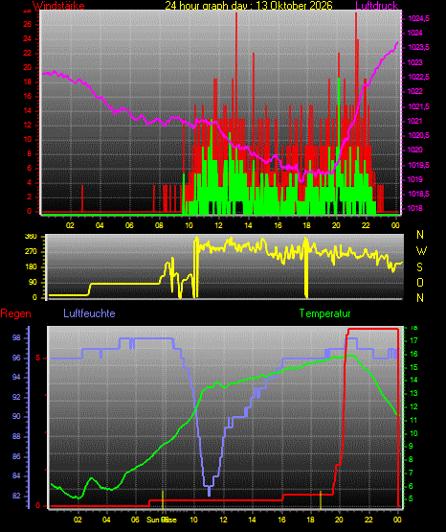This screenshot has width=446, height=532.
Task: Click the W compass label beside wind direction
Action: [x=421, y=251]
